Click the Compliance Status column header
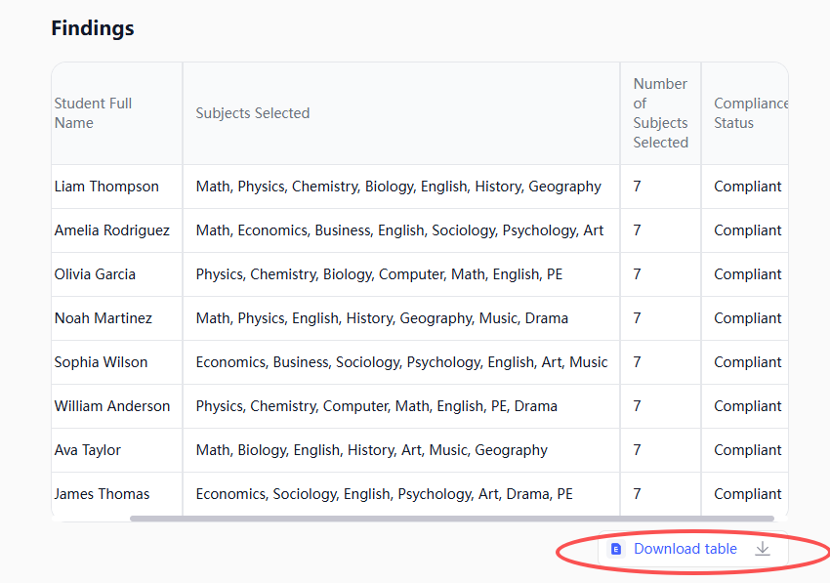Image resolution: width=830 pixels, height=583 pixels. coord(749,113)
